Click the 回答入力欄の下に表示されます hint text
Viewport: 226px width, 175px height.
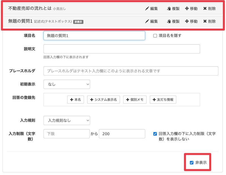pos(66,57)
